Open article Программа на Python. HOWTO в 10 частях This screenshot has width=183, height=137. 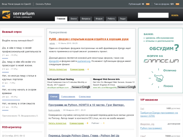click(87, 105)
